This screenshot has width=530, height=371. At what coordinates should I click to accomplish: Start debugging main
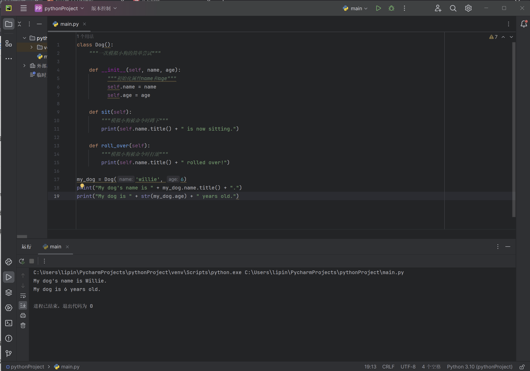pyautogui.click(x=391, y=8)
